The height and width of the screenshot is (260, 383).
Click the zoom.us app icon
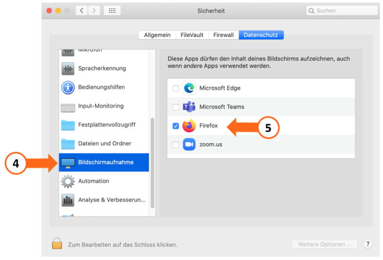[x=189, y=144]
